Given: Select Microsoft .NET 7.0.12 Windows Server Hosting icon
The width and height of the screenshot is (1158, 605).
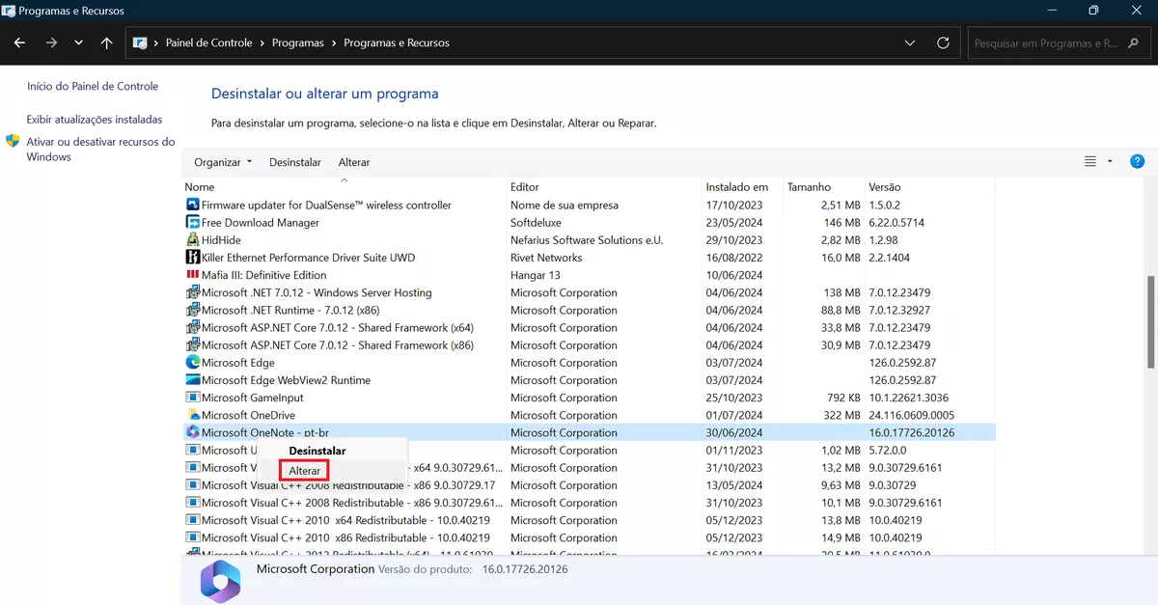Looking at the screenshot, I should pos(192,292).
